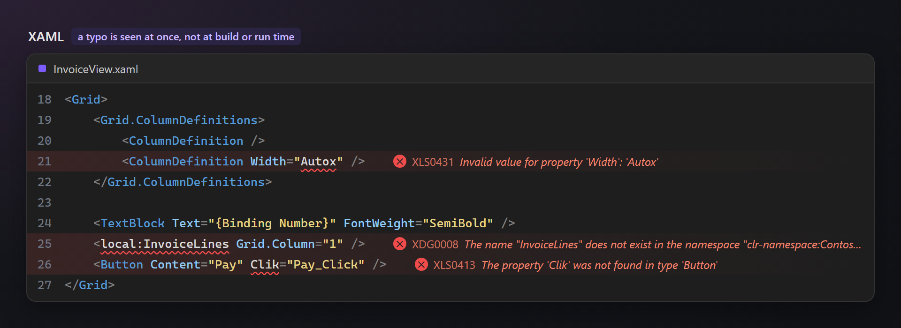Click ColumnDefinition on line 21
Viewport: 901px width, 328px height.
pyautogui.click(x=186, y=161)
